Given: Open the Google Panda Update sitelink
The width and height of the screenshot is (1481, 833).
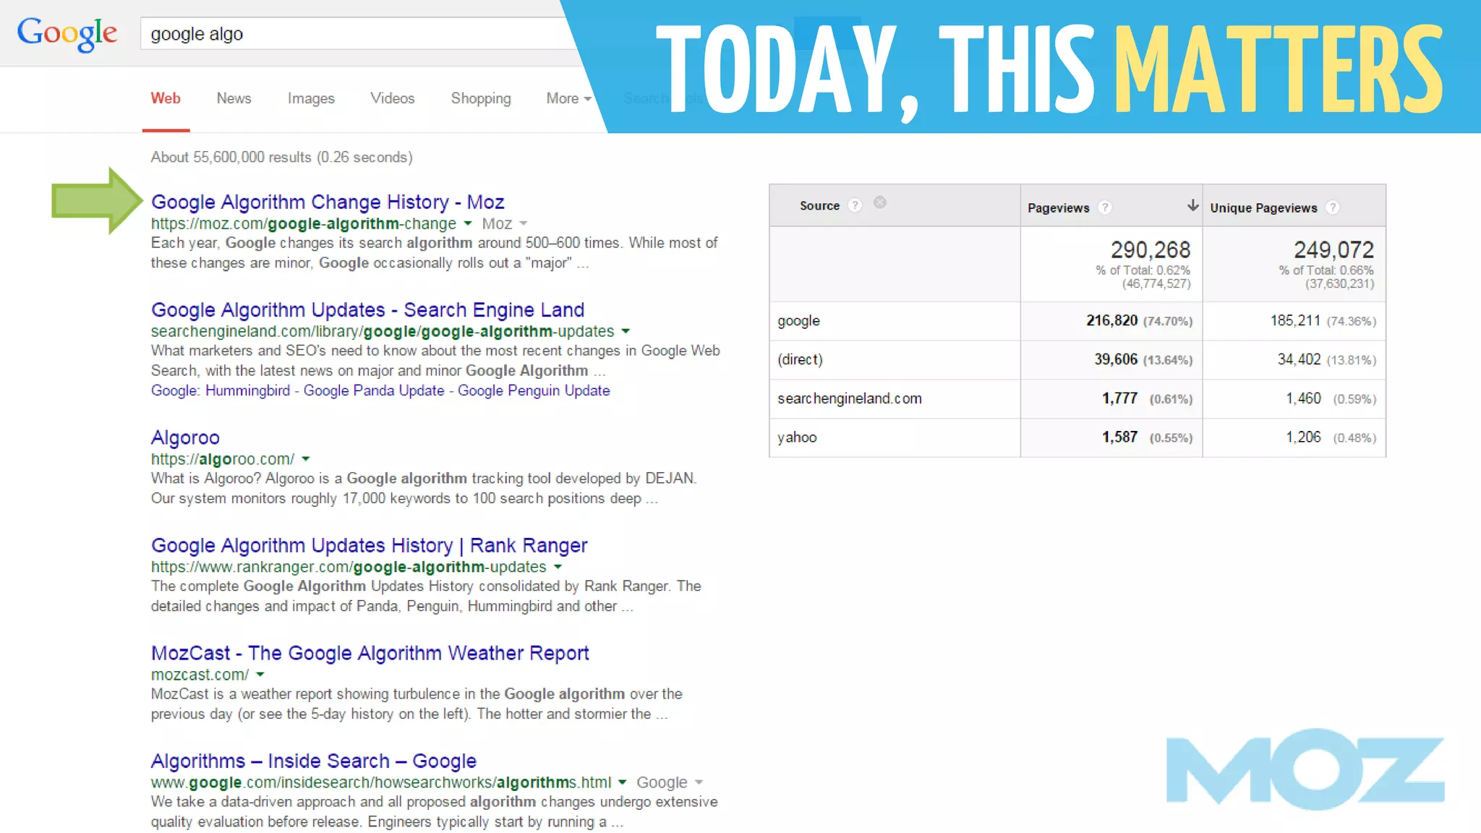Looking at the screenshot, I should 374,390.
